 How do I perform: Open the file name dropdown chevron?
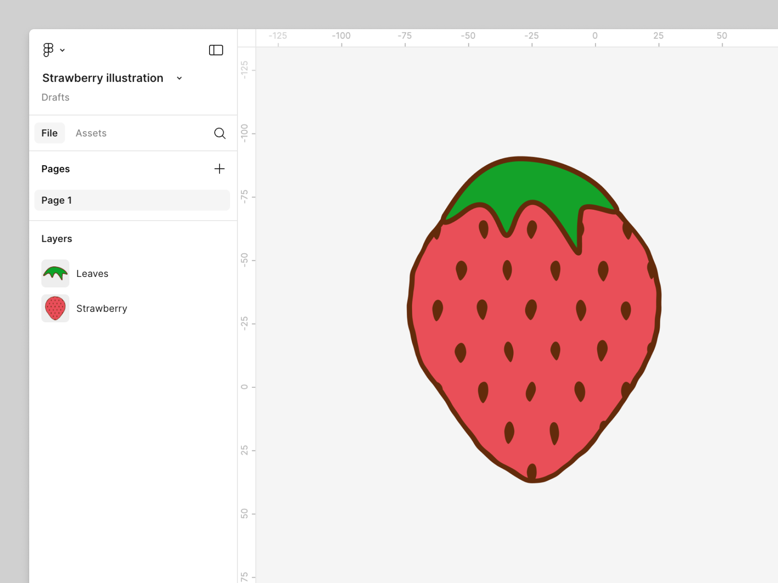179,78
